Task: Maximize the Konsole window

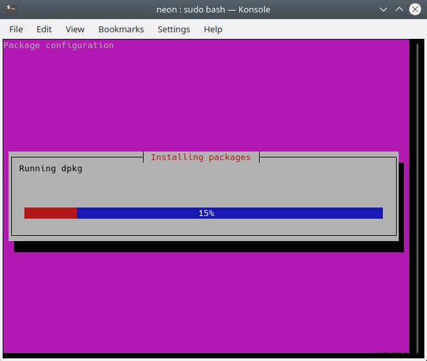Action: tap(399, 9)
